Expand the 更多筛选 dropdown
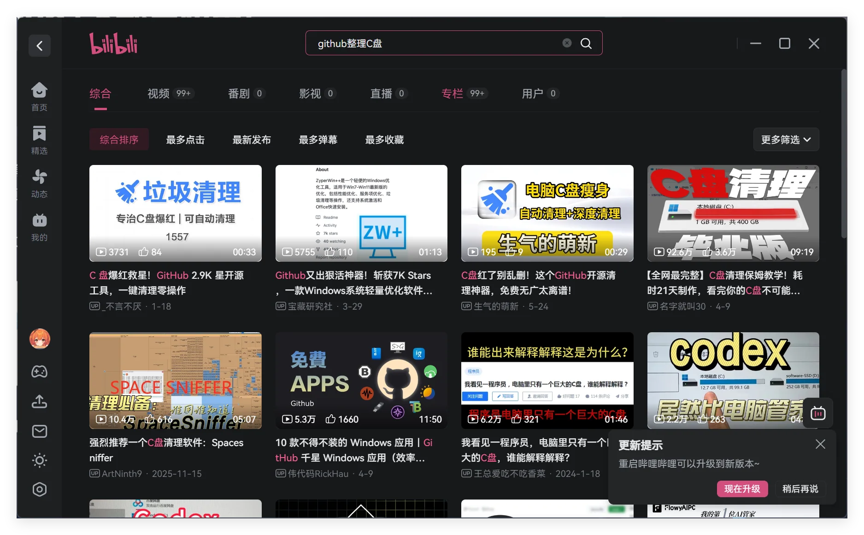864x535 pixels. 786,140
